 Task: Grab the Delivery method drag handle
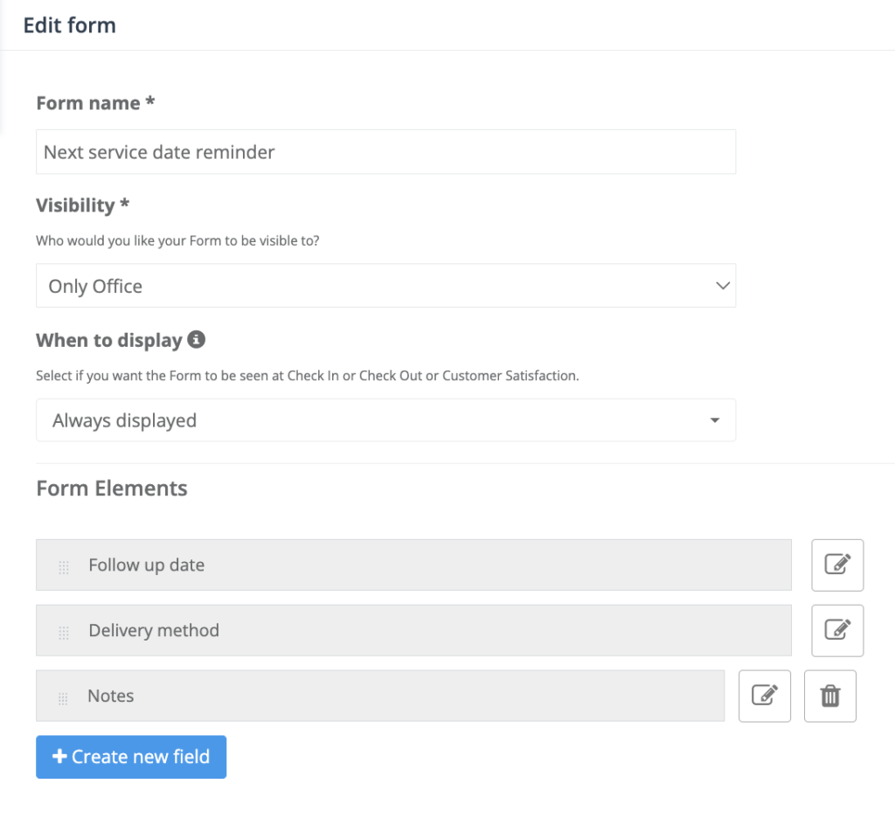tap(63, 633)
